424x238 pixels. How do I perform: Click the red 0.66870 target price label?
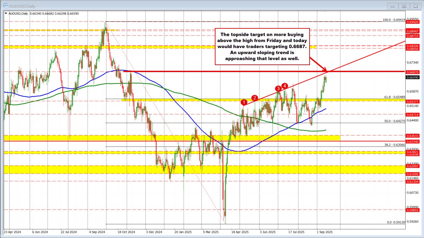coord(412,72)
